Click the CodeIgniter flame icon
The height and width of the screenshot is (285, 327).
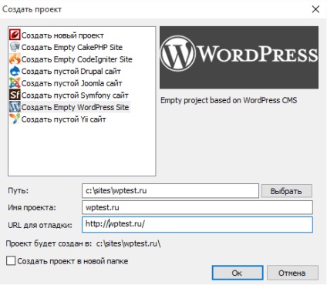point(15,59)
